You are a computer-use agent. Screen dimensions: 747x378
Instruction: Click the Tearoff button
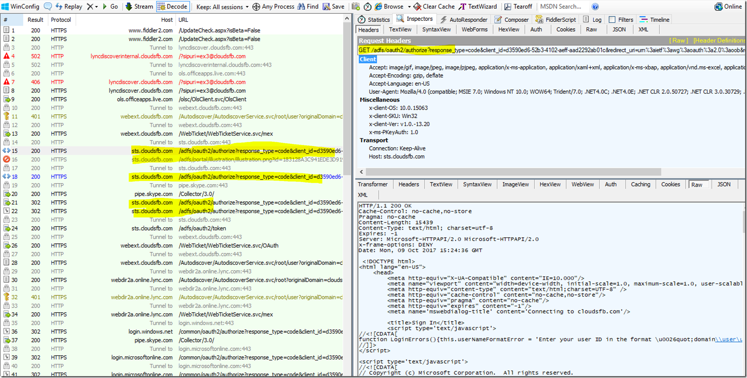tap(518, 7)
